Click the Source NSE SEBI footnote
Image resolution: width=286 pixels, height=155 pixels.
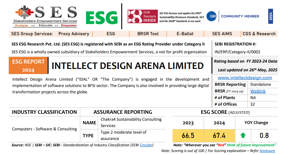coord(82,145)
